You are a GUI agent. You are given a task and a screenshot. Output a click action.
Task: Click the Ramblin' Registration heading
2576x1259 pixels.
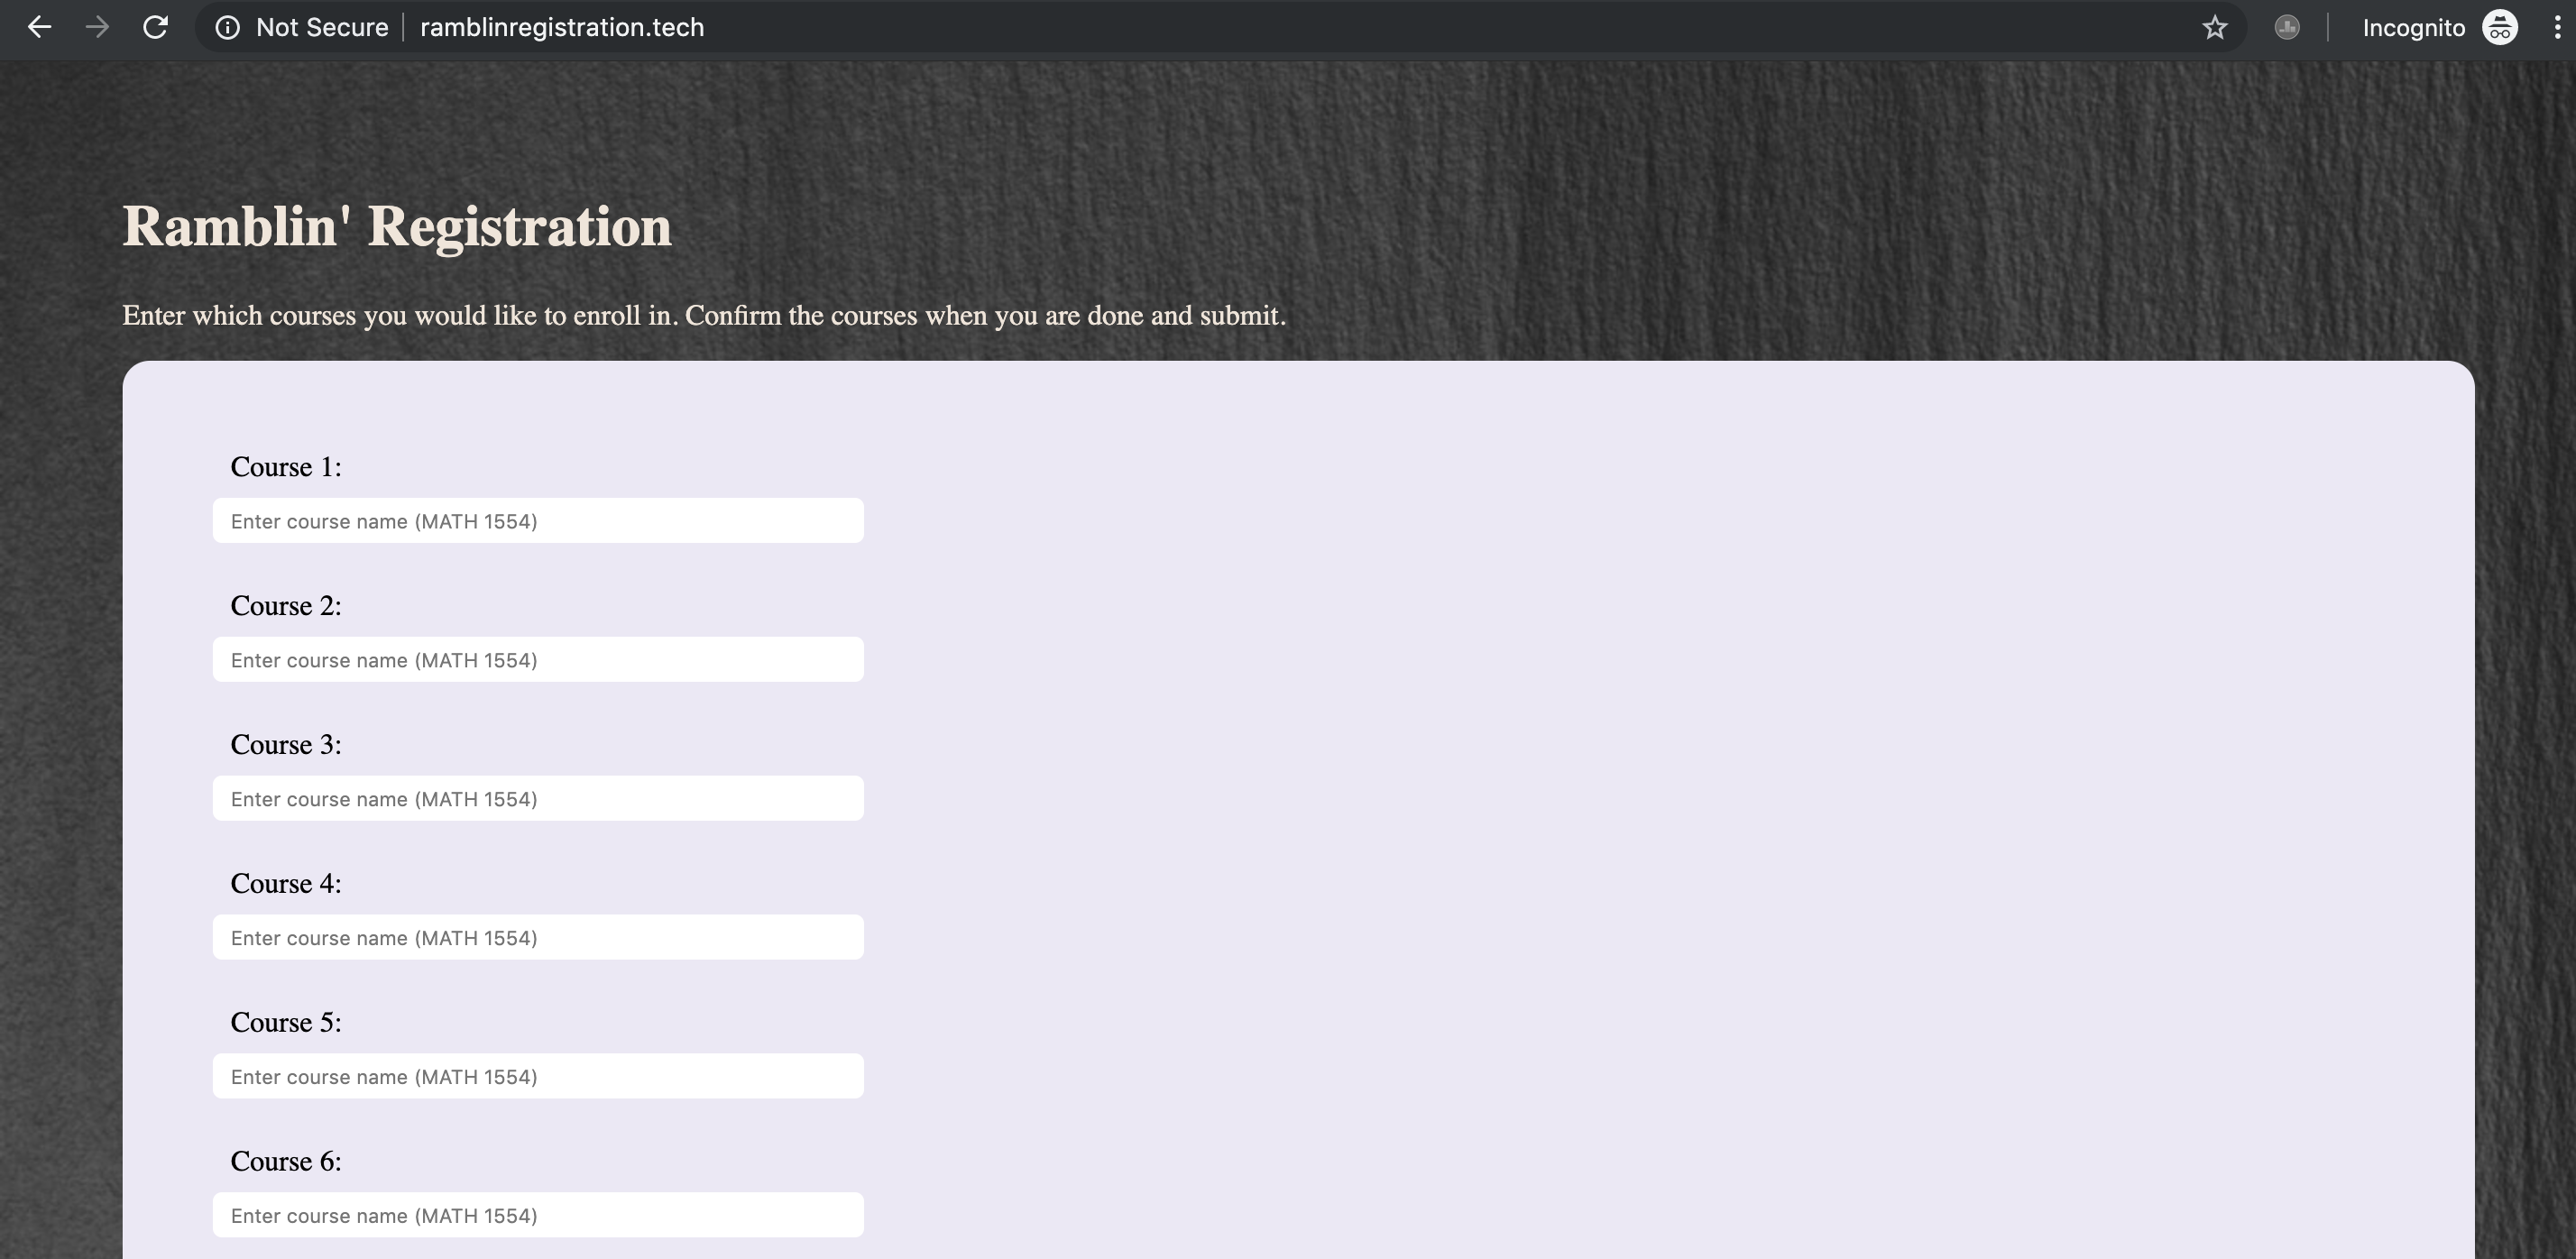pyautogui.click(x=397, y=226)
